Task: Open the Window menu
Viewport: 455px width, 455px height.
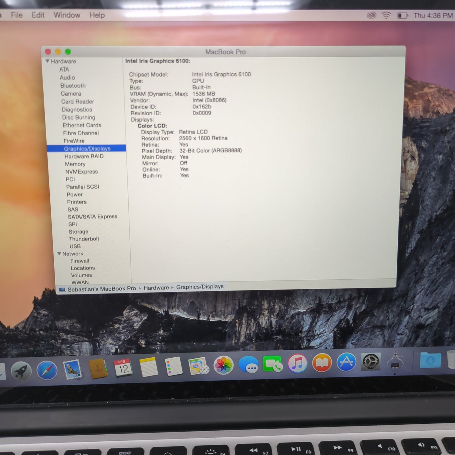Action: tap(67, 15)
